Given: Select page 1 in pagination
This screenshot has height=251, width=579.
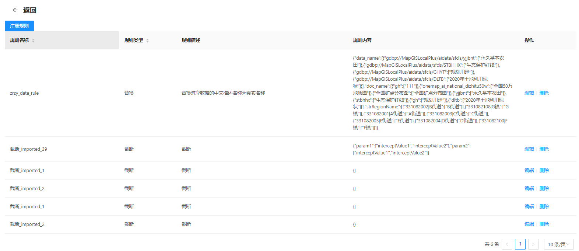Looking at the screenshot, I should tap(520, 244).
